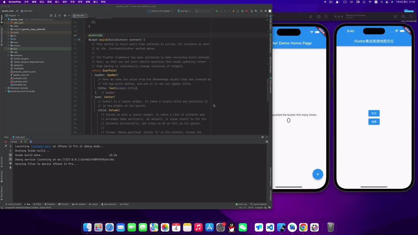Open Run panel settings gear
This screenshot has width=418, height=235.
(x=262, y=137)
